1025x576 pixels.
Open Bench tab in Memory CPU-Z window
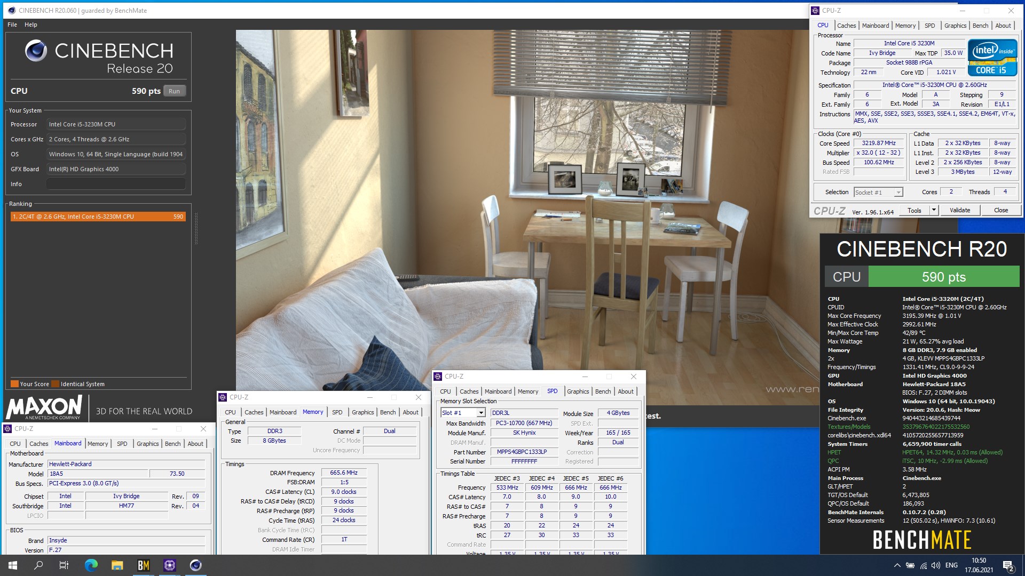click(388, 412)
